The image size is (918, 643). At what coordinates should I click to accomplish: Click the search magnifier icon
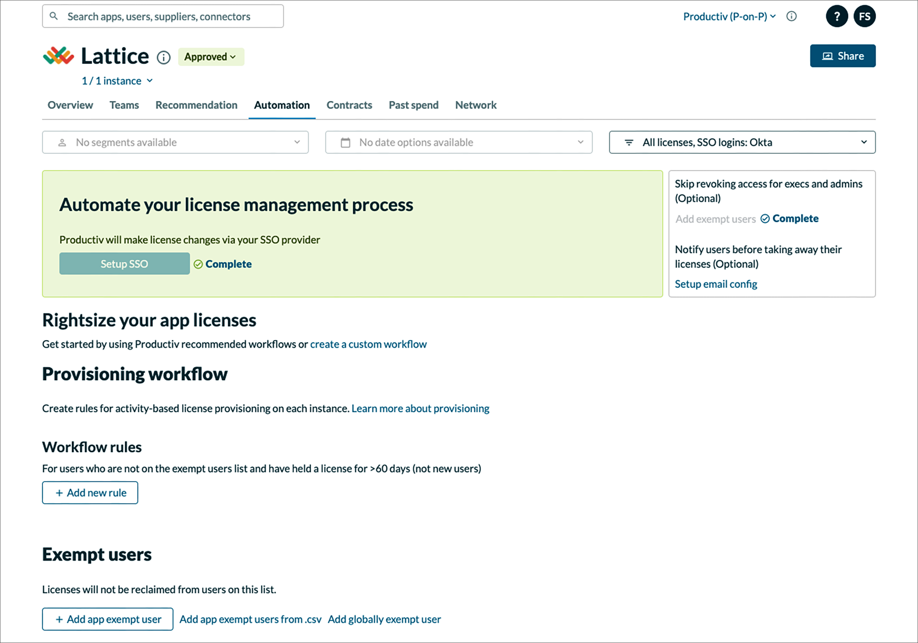tap(53, 16)
